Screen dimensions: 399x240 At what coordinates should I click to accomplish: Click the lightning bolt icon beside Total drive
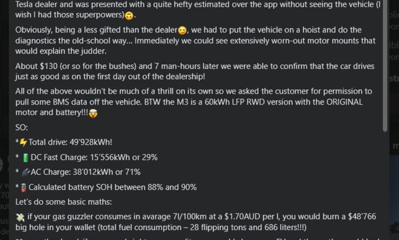24,142
